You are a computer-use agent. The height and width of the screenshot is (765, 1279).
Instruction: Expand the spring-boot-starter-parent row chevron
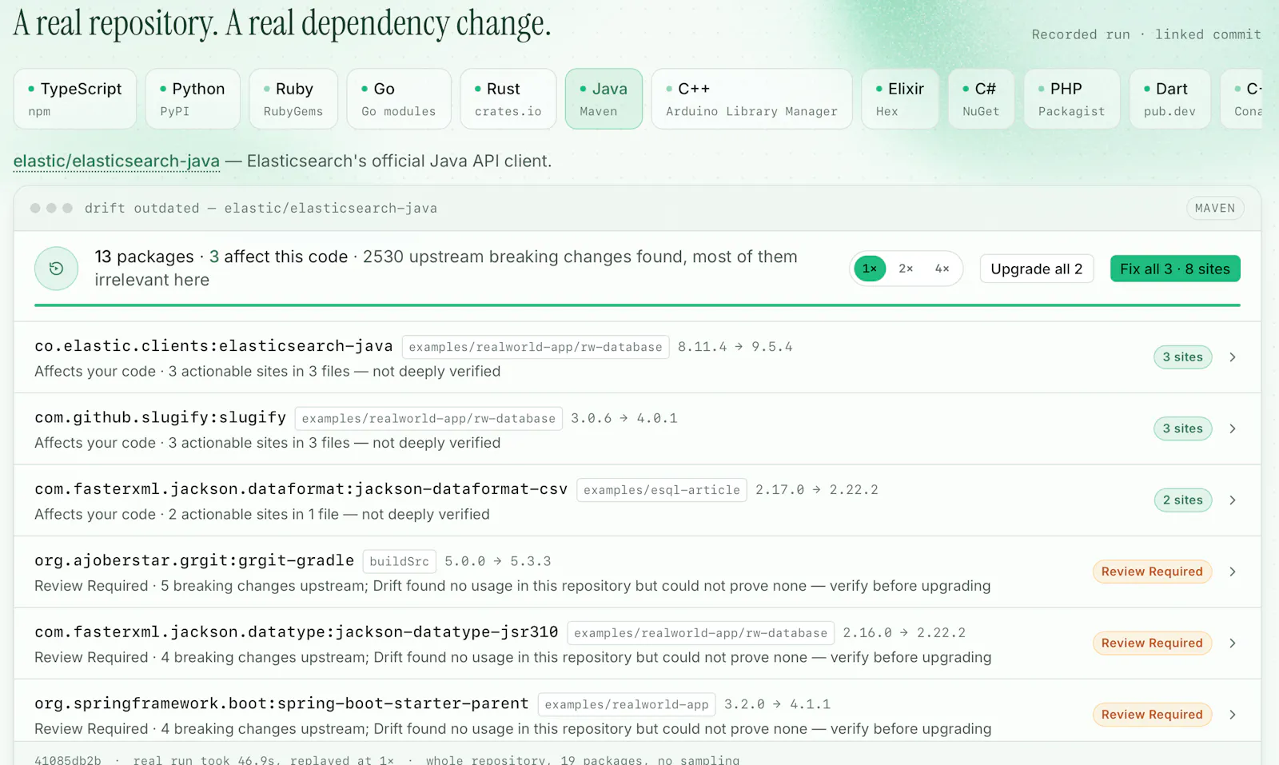click(1233, 715)
